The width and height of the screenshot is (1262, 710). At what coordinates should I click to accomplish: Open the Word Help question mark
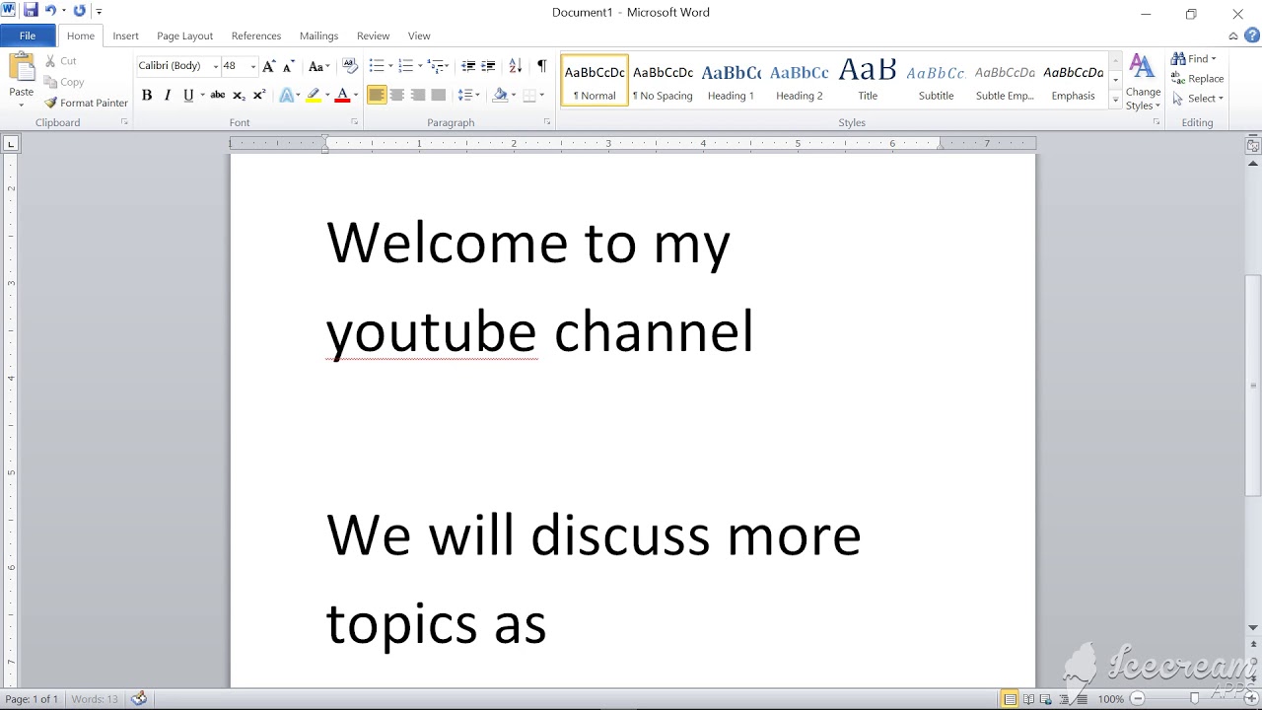click(x=1251, y=35)
